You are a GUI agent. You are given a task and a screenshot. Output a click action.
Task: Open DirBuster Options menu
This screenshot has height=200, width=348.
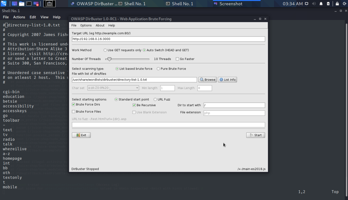(86, 26)
